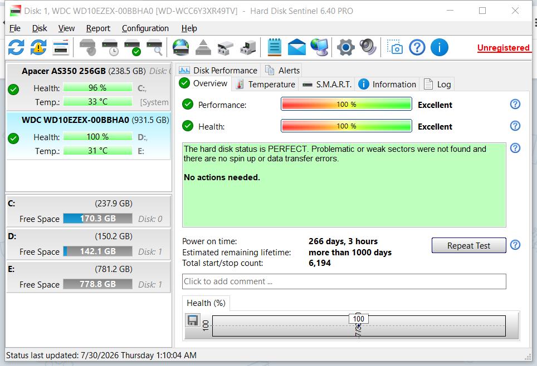Viewport: 537px width, 366px height.
Task: Open the Disk menu
Action: click(40, 28)
